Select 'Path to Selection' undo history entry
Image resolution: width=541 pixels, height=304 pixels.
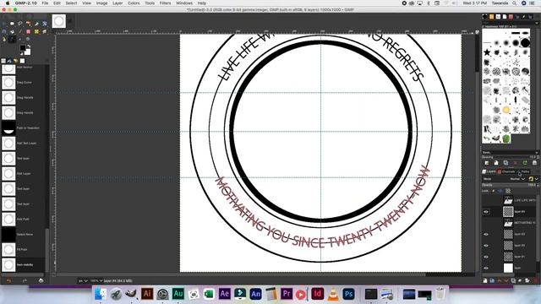coord(24,128)
